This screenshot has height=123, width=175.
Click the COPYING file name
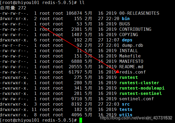click(129, 34)
